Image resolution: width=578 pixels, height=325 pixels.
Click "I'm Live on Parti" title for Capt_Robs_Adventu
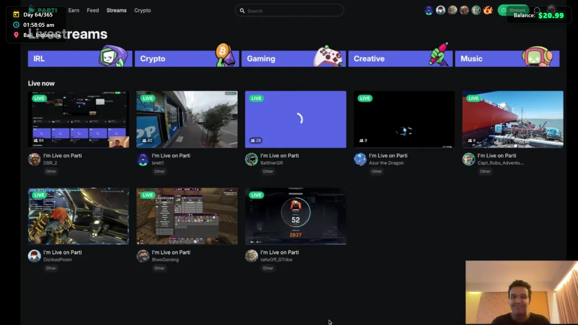coord(497,156)
